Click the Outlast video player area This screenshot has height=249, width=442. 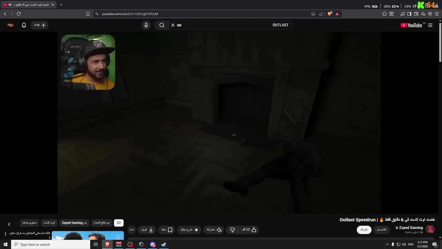pos(219,123)
